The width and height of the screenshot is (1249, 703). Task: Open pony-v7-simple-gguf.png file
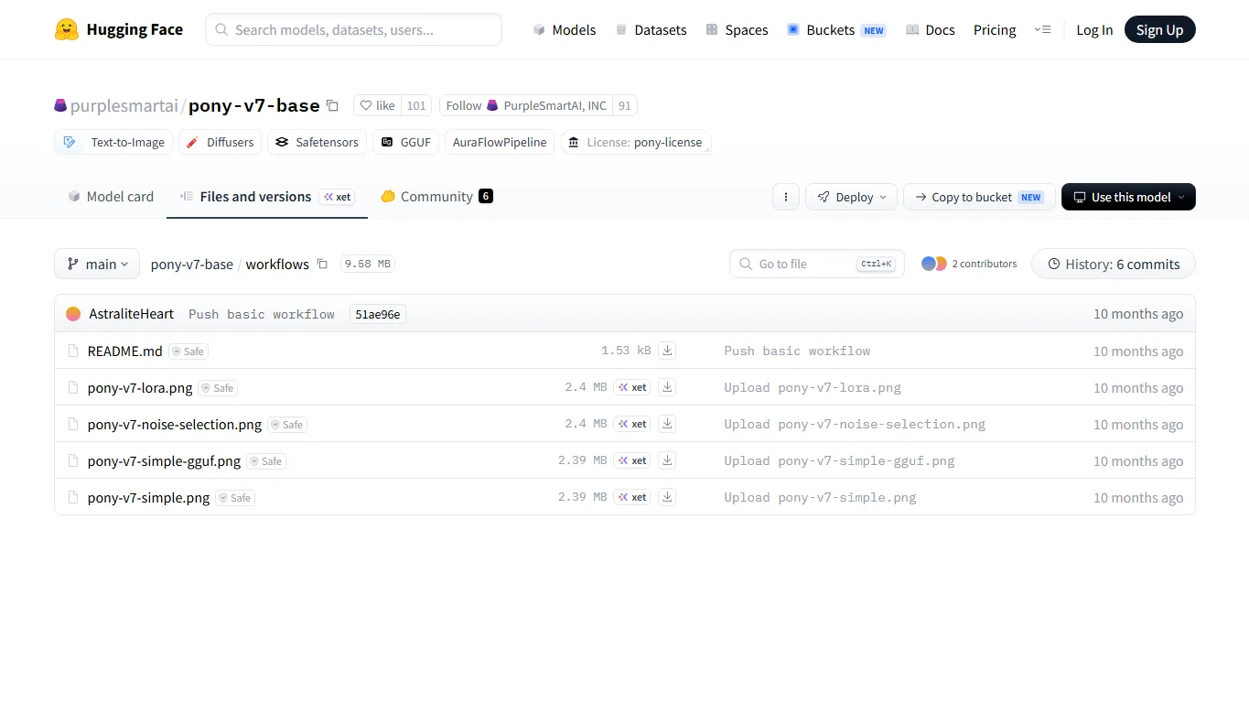click(165, 460)
